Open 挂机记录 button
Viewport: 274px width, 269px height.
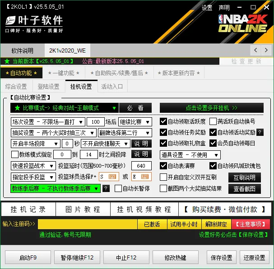point(28,209)
